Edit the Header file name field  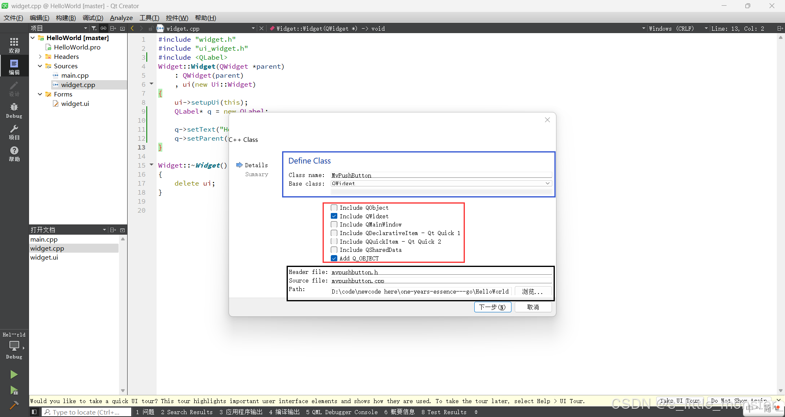pos(442,272)
